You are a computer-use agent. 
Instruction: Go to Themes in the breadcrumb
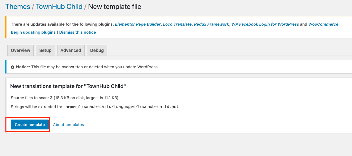tap(18, 6)
